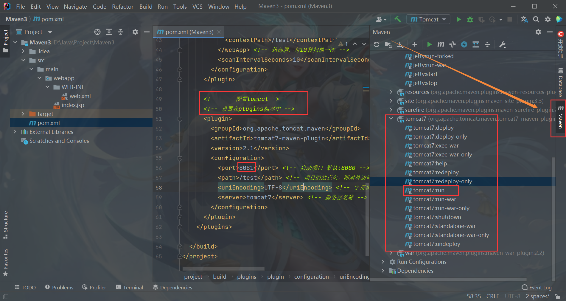Expand Run Configurations in Maven
The image size is (566, 301).
(x=383, y=262)
